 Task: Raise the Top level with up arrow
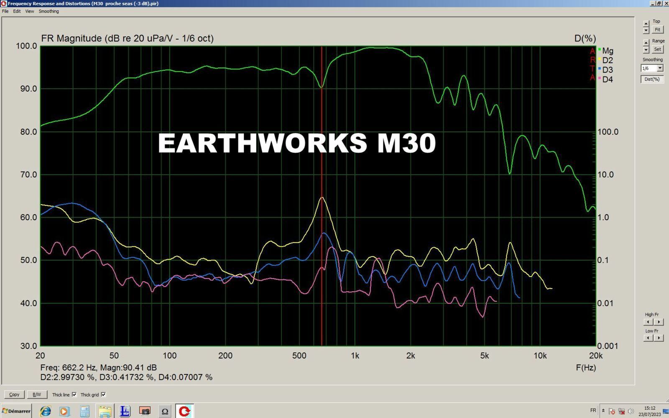point(646,24)
